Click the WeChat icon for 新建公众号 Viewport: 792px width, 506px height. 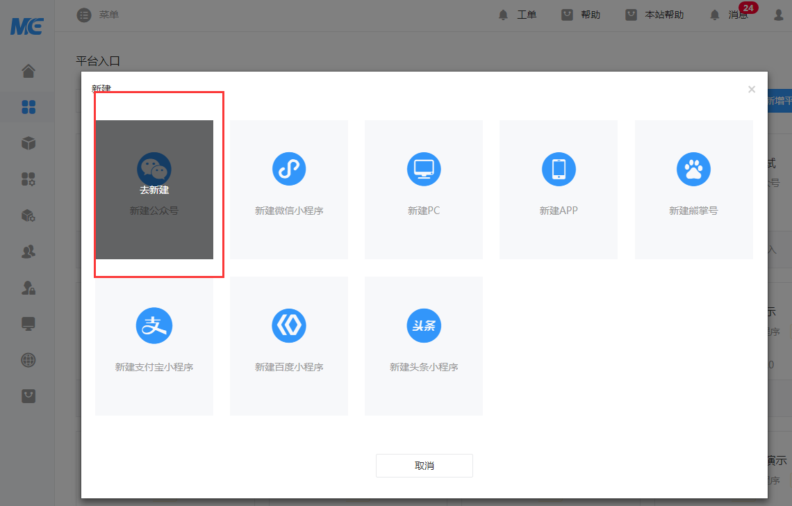154,169
